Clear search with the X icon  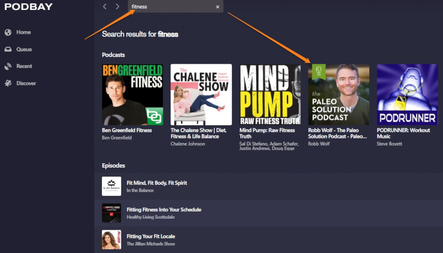click(218, 7)
